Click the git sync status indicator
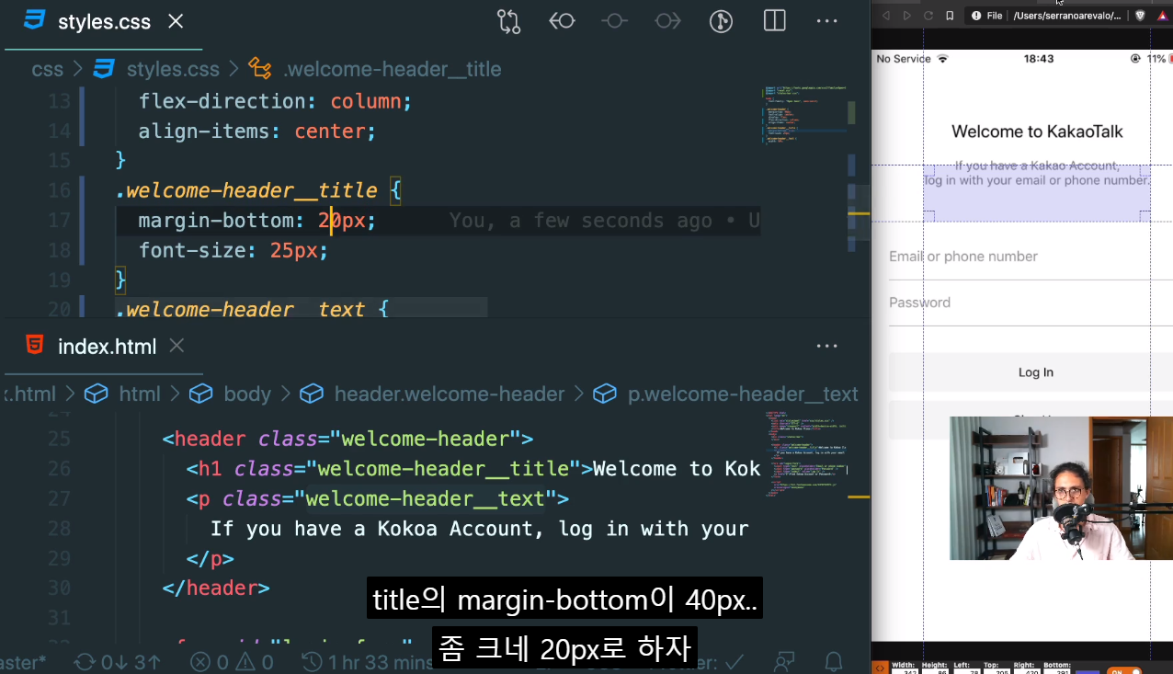Screen dimensions: 1173x674 click(118, 662)
